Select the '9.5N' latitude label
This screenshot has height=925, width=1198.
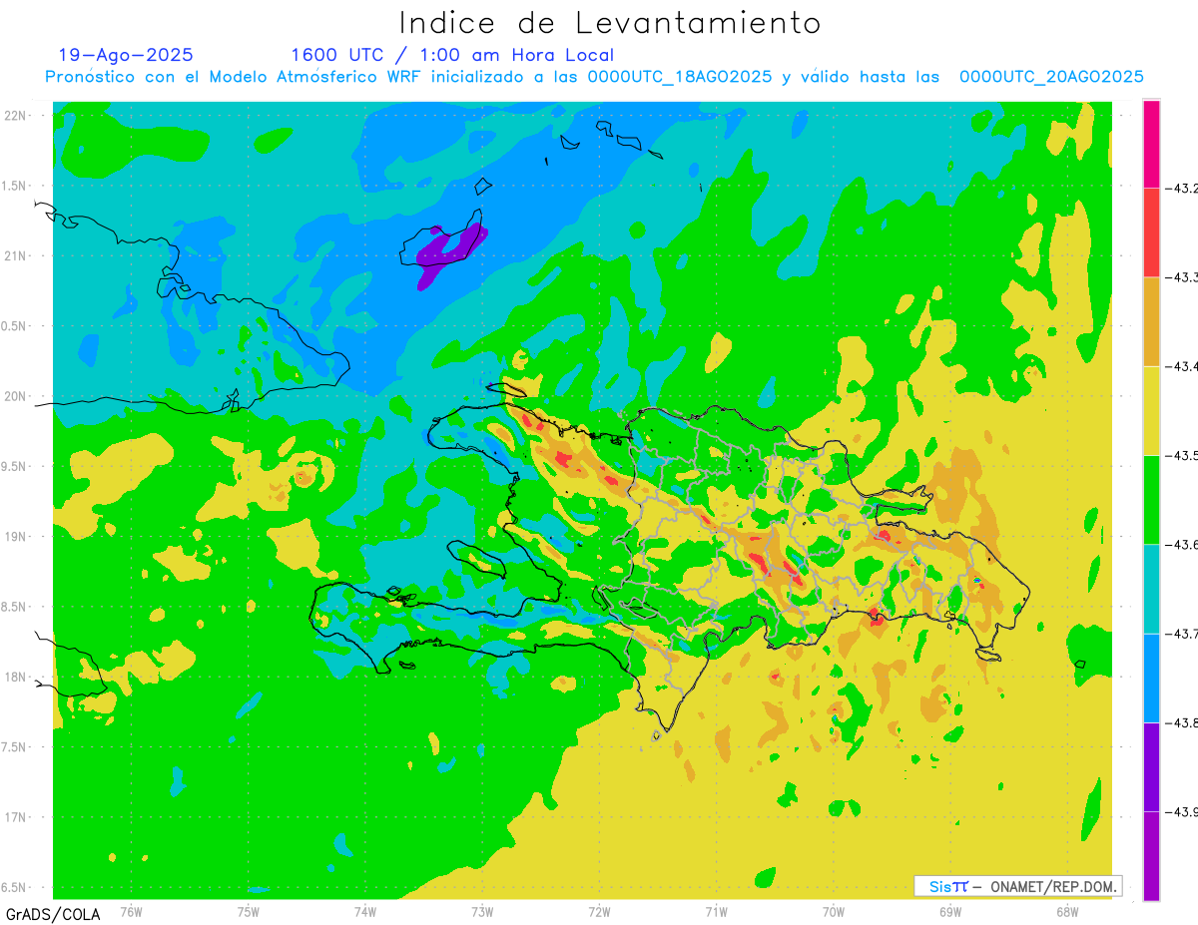[15, 466]
